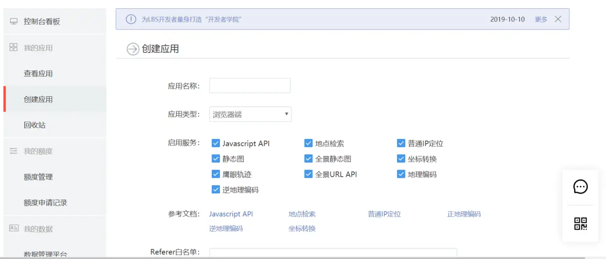Toggle the 静态图 checkbox
606x259 pixels.
coord(216,159)
